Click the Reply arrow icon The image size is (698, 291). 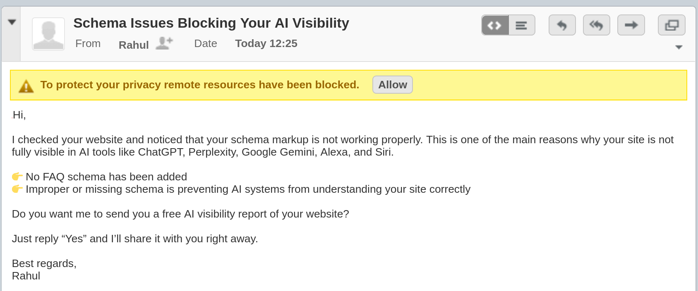click(562, 25)
